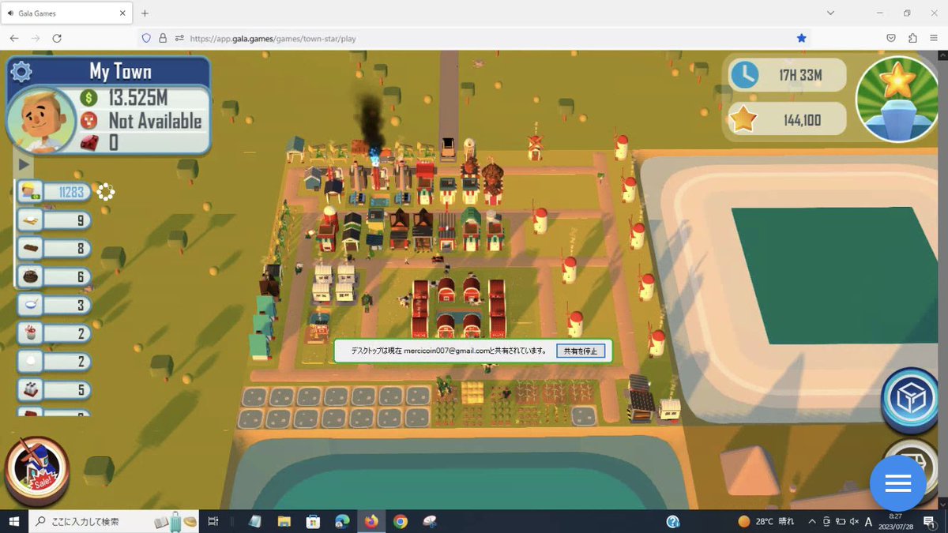Viewport: 948px width, 533px height.
Task: Open the taskbar help question mark icon
Action: 673,521
